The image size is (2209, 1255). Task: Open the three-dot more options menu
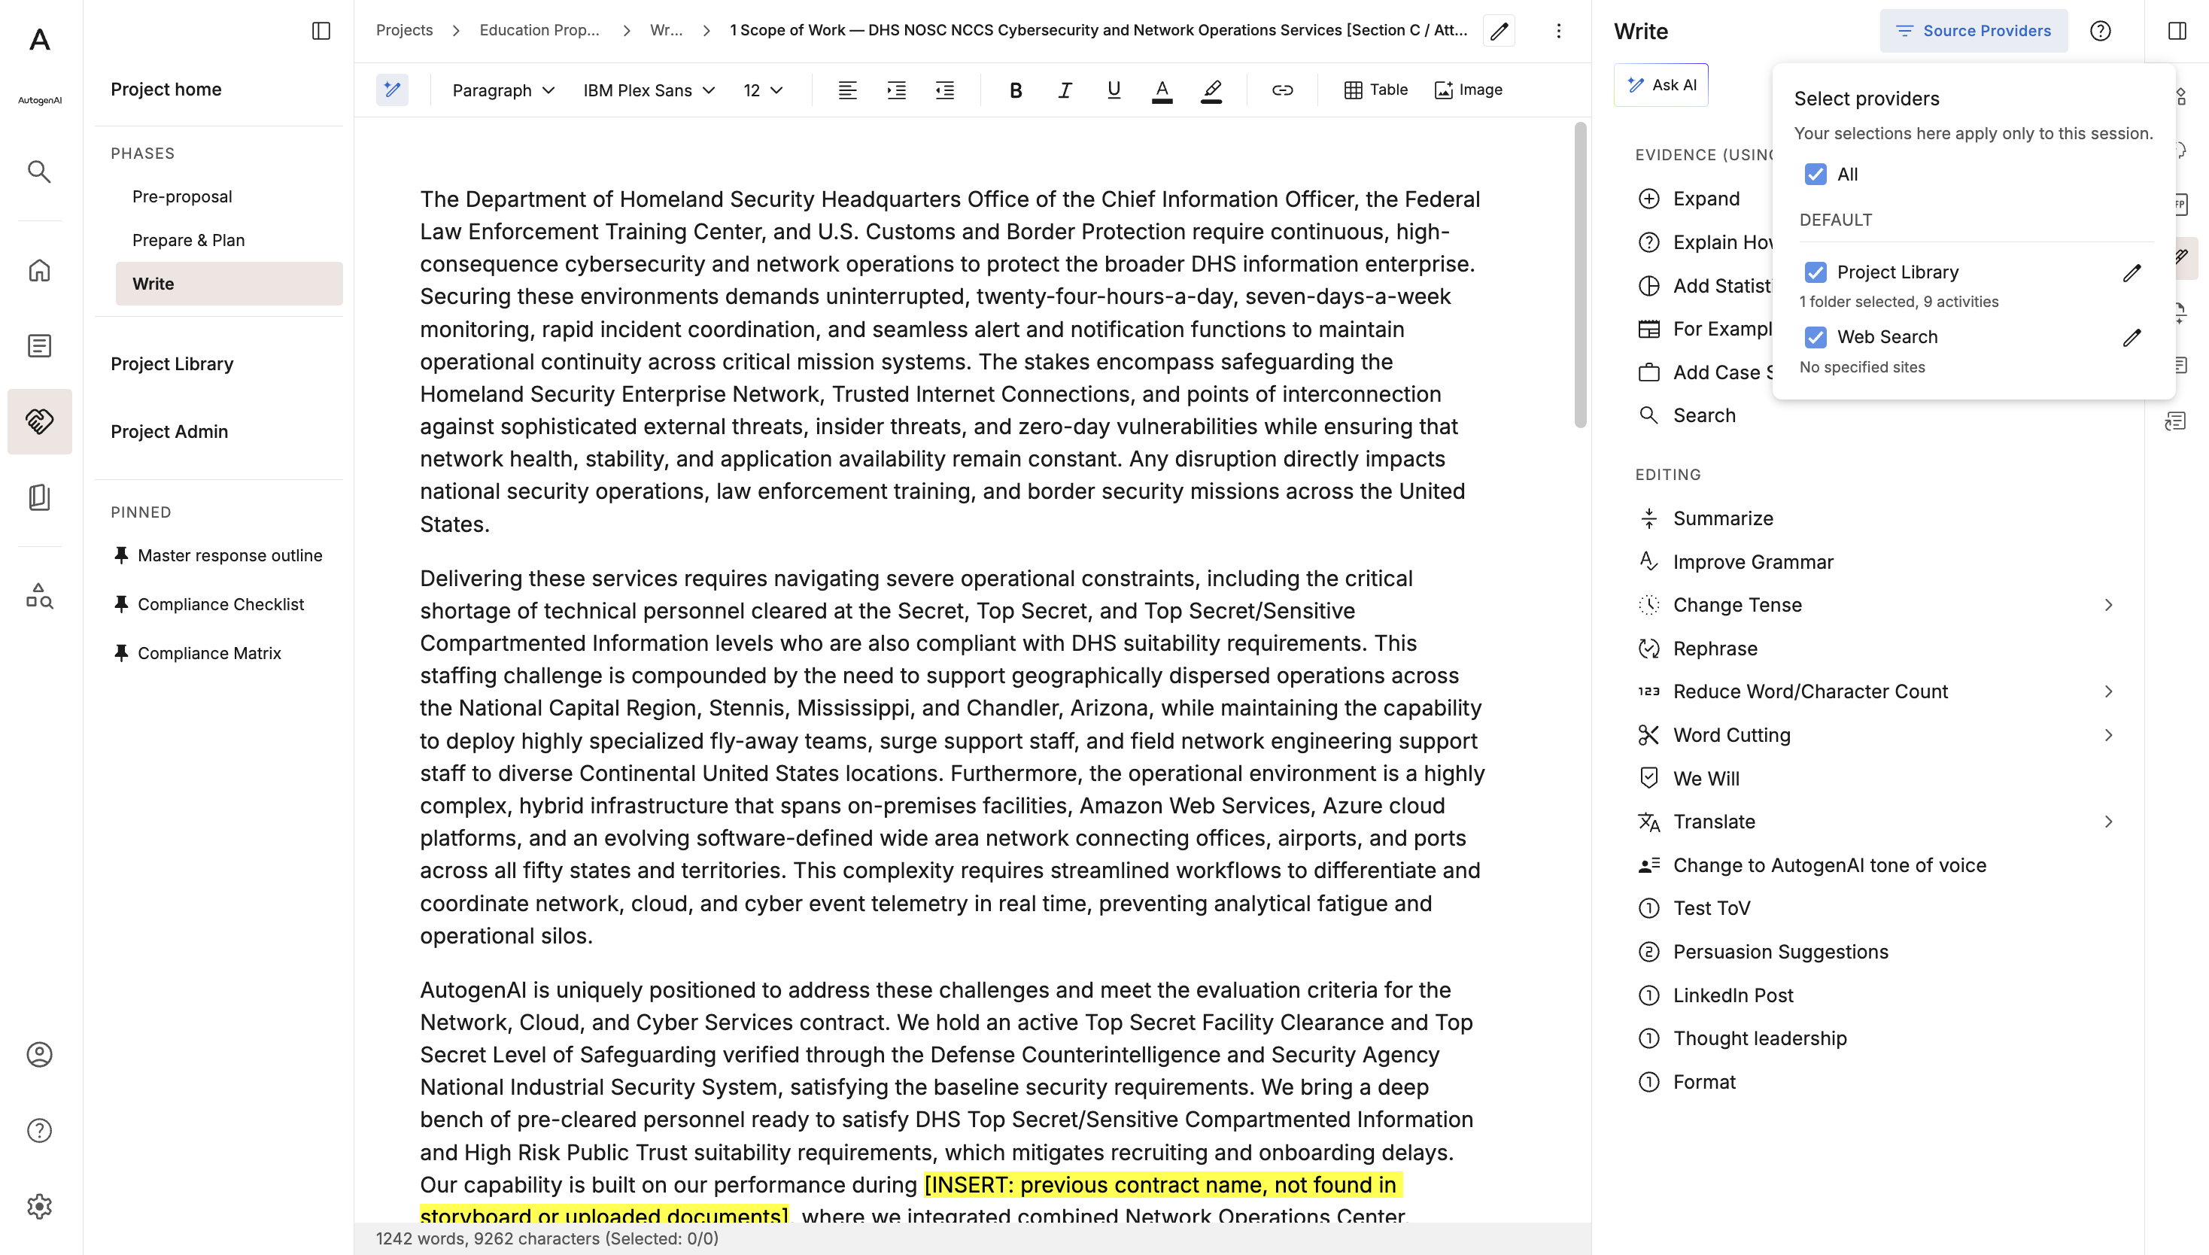pos(1558,31)
